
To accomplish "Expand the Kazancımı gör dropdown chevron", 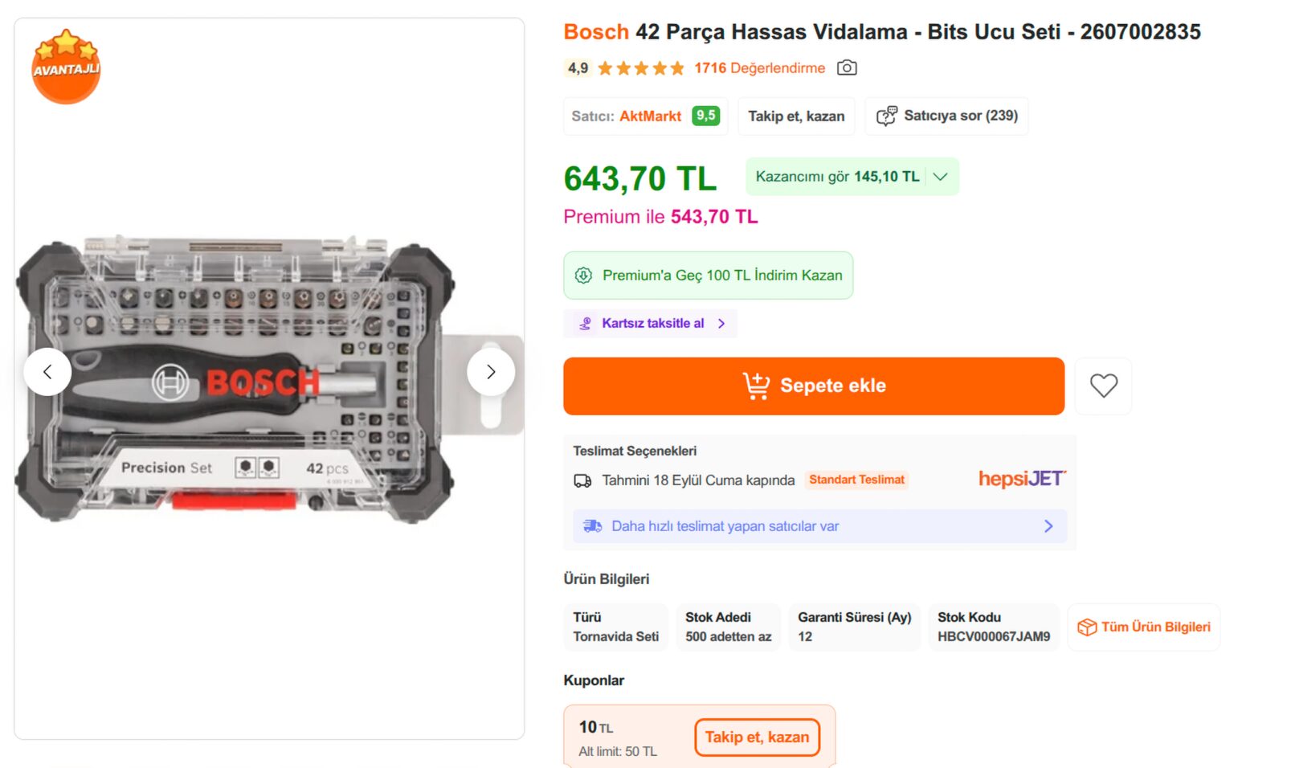I will (941, 177).
